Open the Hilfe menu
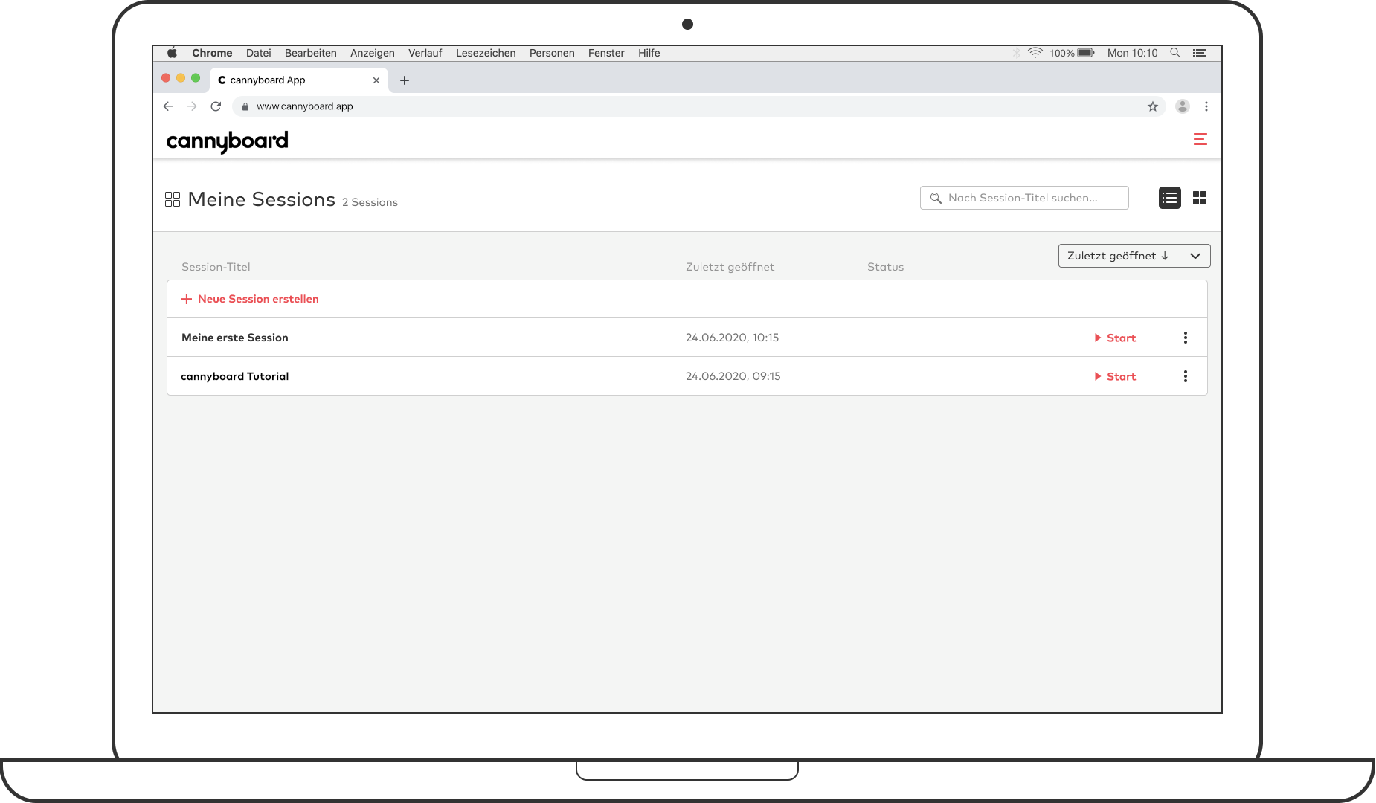 [649, 53]
